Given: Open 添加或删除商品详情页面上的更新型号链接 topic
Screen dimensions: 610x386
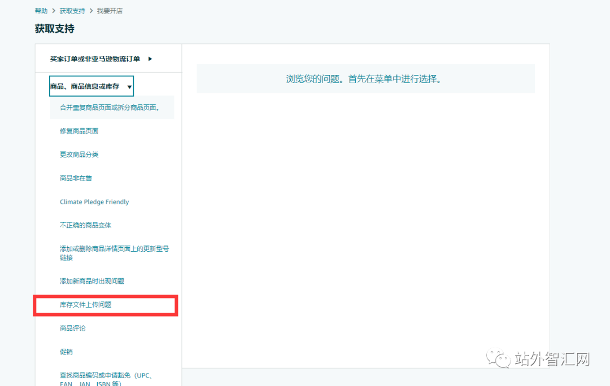Looking at the screenshot, I should pos(114,253).
